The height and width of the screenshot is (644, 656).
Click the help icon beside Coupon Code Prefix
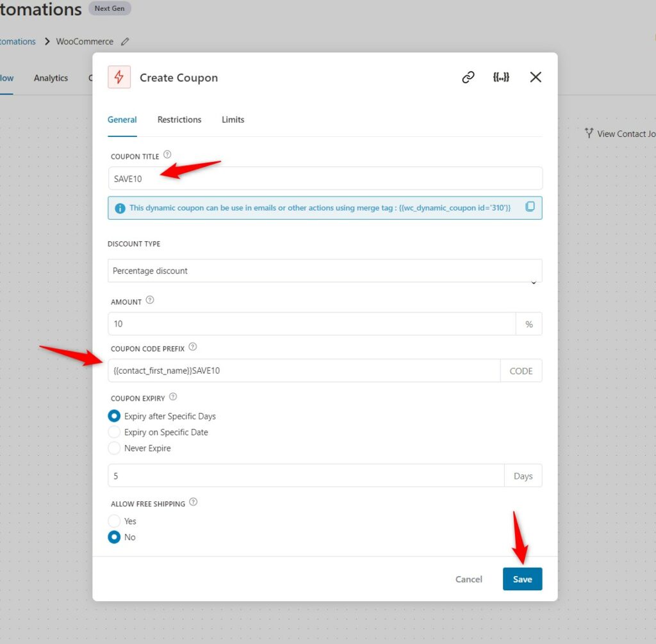click(192, 347)
